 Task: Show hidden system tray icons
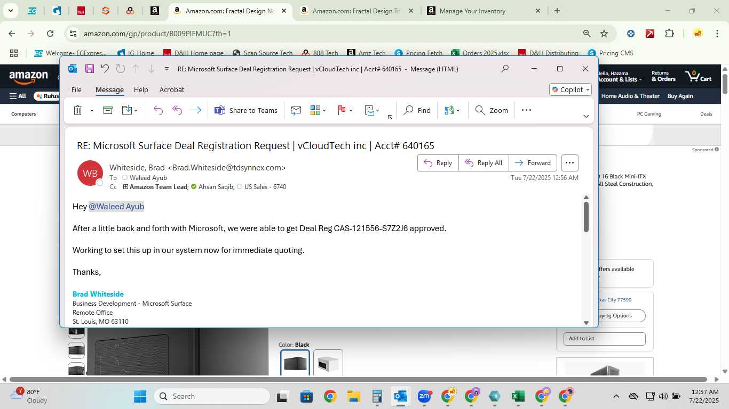pyautogui.click(x=616, y=396)
